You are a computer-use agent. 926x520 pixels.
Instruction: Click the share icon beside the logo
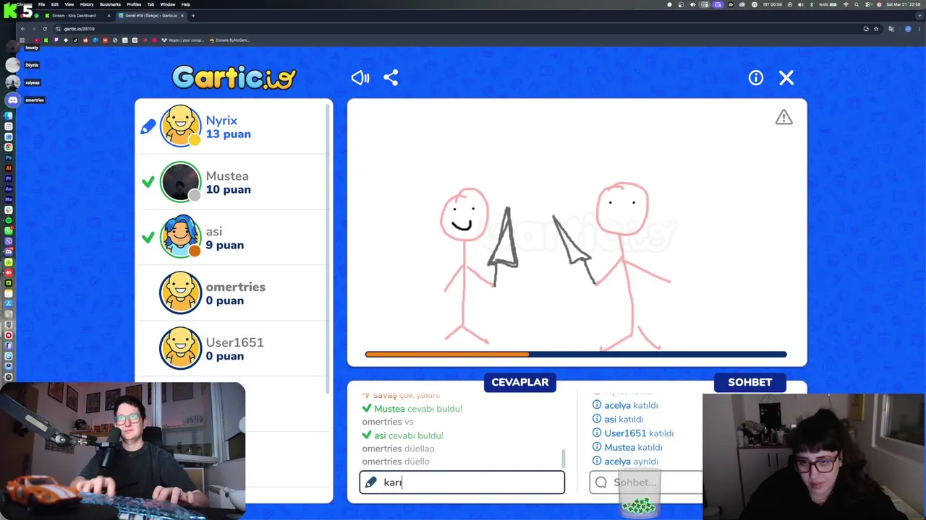391,78
